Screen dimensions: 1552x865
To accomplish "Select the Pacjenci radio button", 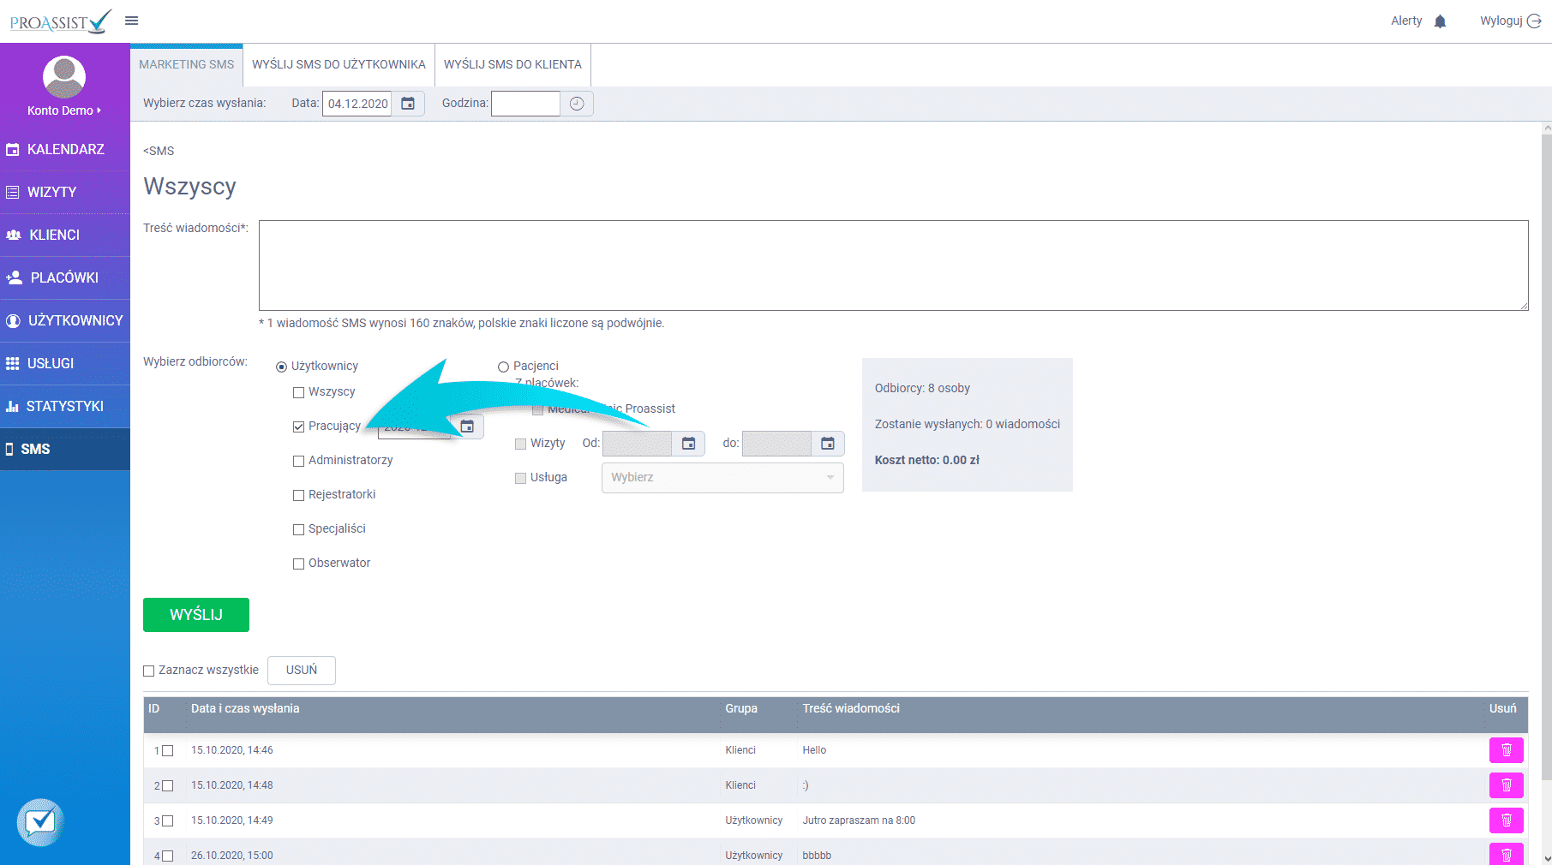I will (503, 367).
